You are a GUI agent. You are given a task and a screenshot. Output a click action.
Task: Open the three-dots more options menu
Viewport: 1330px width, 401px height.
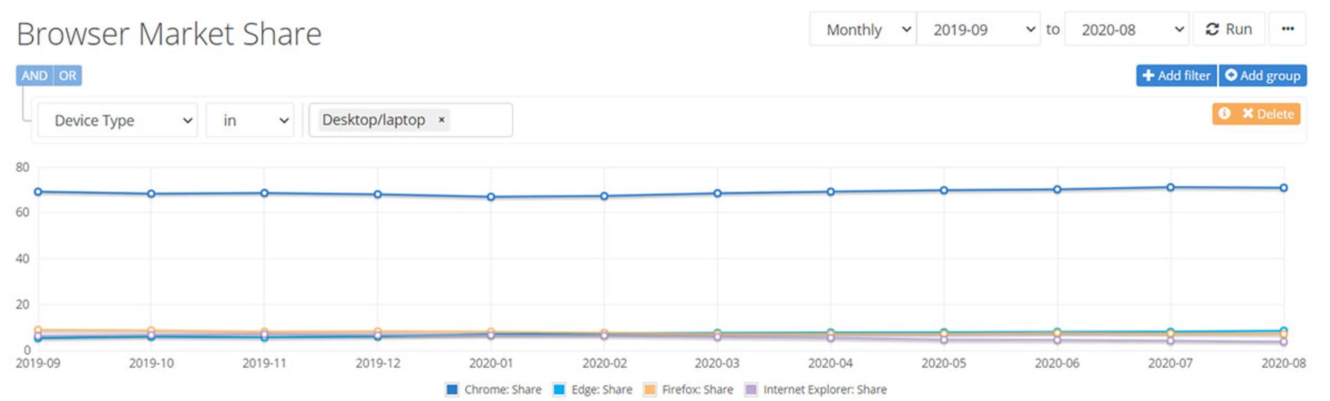click(1288, 29)
